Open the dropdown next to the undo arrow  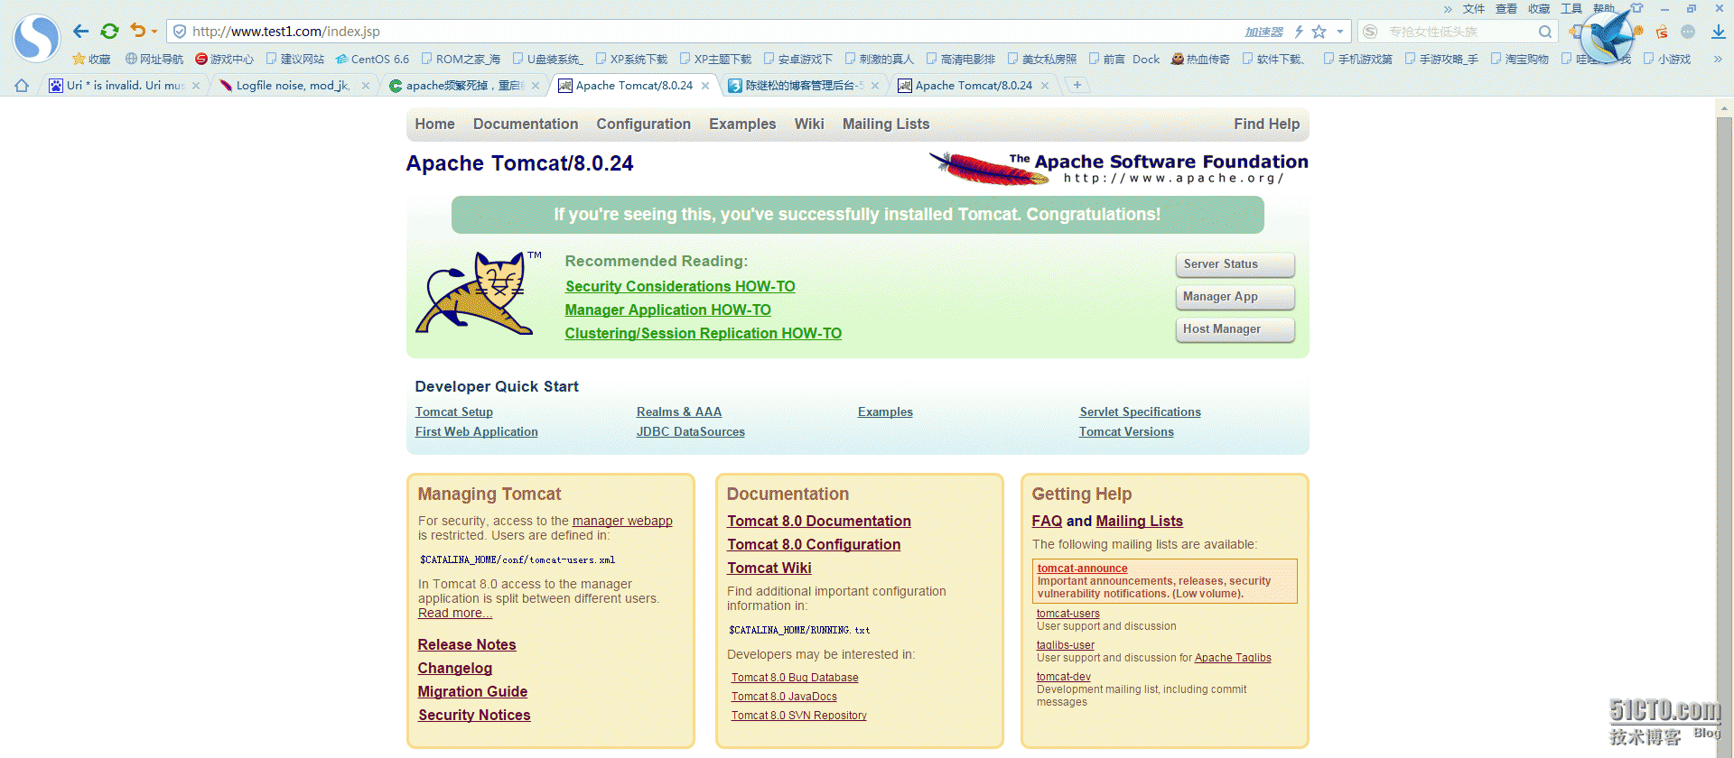coord(154,32)
